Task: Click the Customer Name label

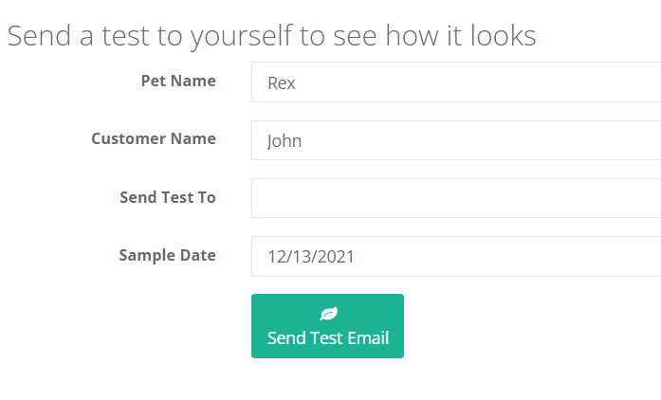Action: 154,138
